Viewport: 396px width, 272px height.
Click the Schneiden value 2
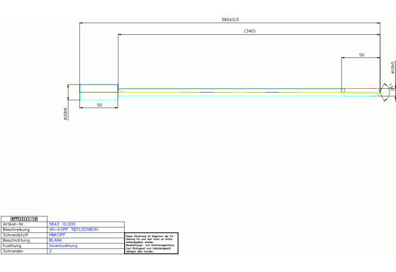[x=50, y=251]
